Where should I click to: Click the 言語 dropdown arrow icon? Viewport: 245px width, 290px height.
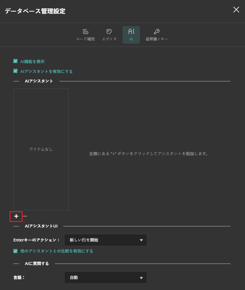(x=142, y=278)
